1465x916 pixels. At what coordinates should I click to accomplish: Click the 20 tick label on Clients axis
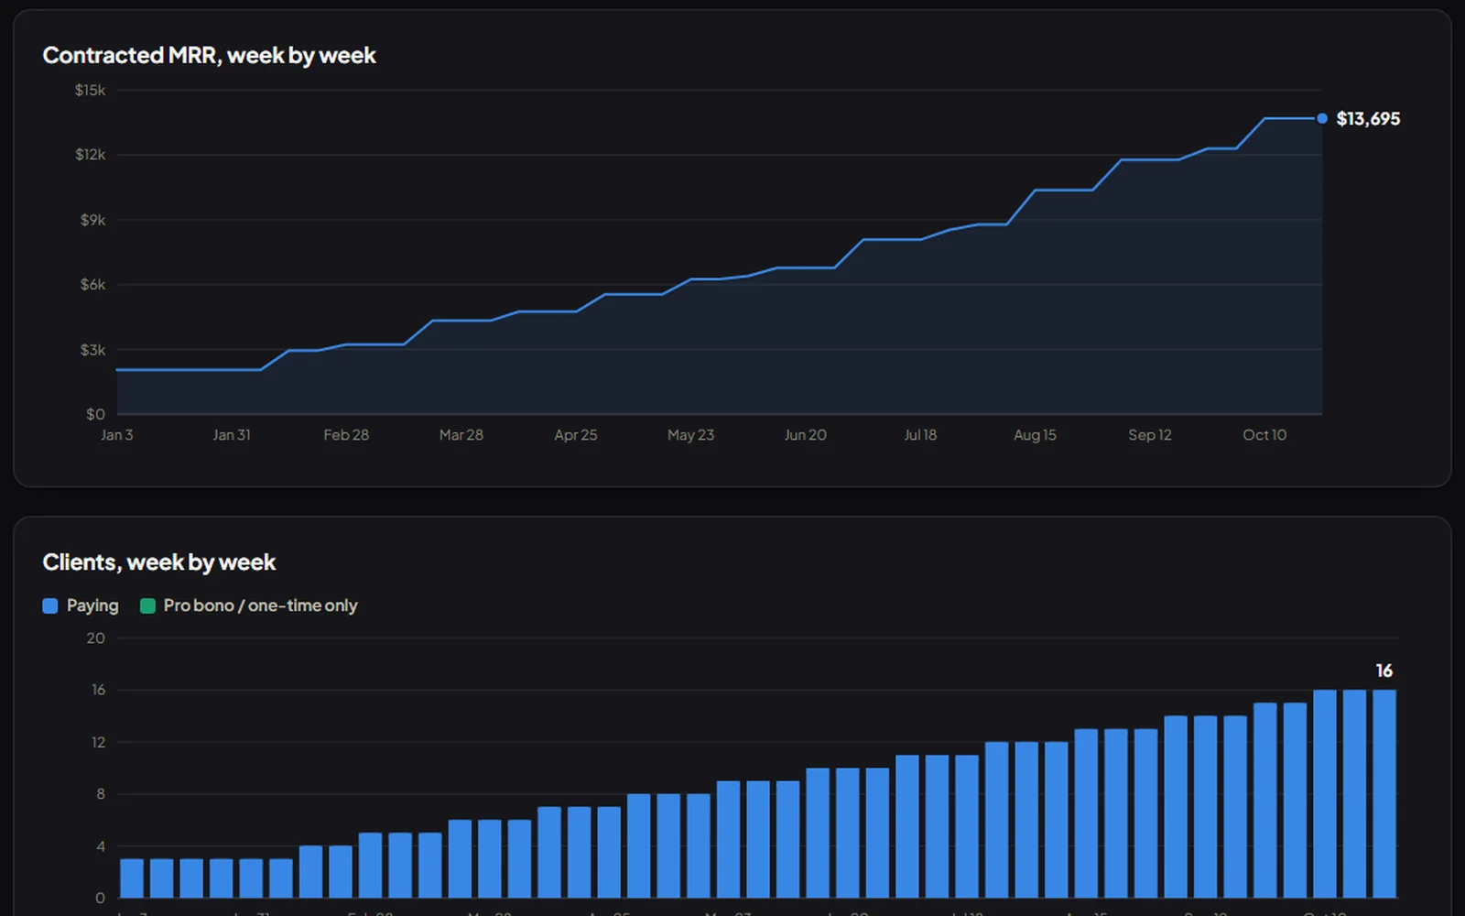click(x=96, y=638)
